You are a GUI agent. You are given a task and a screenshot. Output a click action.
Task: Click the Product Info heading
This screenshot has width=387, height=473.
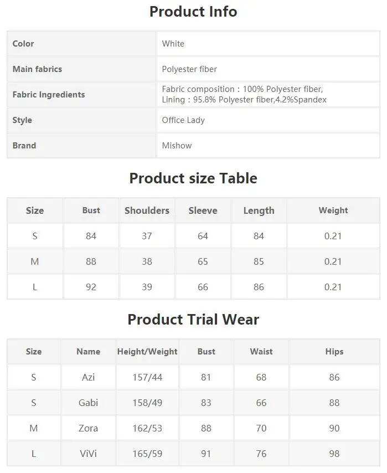coord(193,12)
